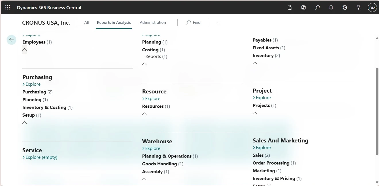Image resolution: width=379 pixels, height=186 pixels.
Task: Open the Goods Handling (1) group
Action: tap(163, 164)
